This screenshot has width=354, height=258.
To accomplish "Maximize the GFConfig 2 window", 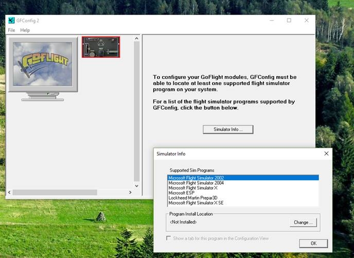I will point(289,20).
